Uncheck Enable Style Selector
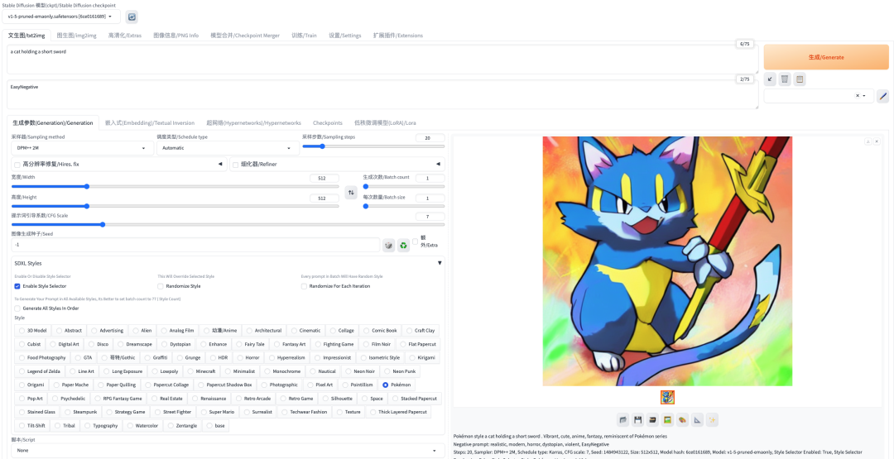 17,286
